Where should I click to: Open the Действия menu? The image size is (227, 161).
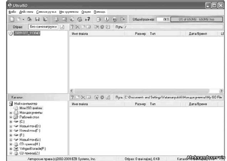26,12
